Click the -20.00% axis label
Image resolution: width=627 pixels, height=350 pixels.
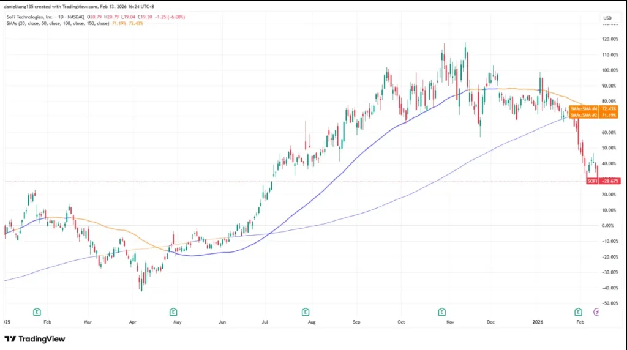[x=610, y=257]
